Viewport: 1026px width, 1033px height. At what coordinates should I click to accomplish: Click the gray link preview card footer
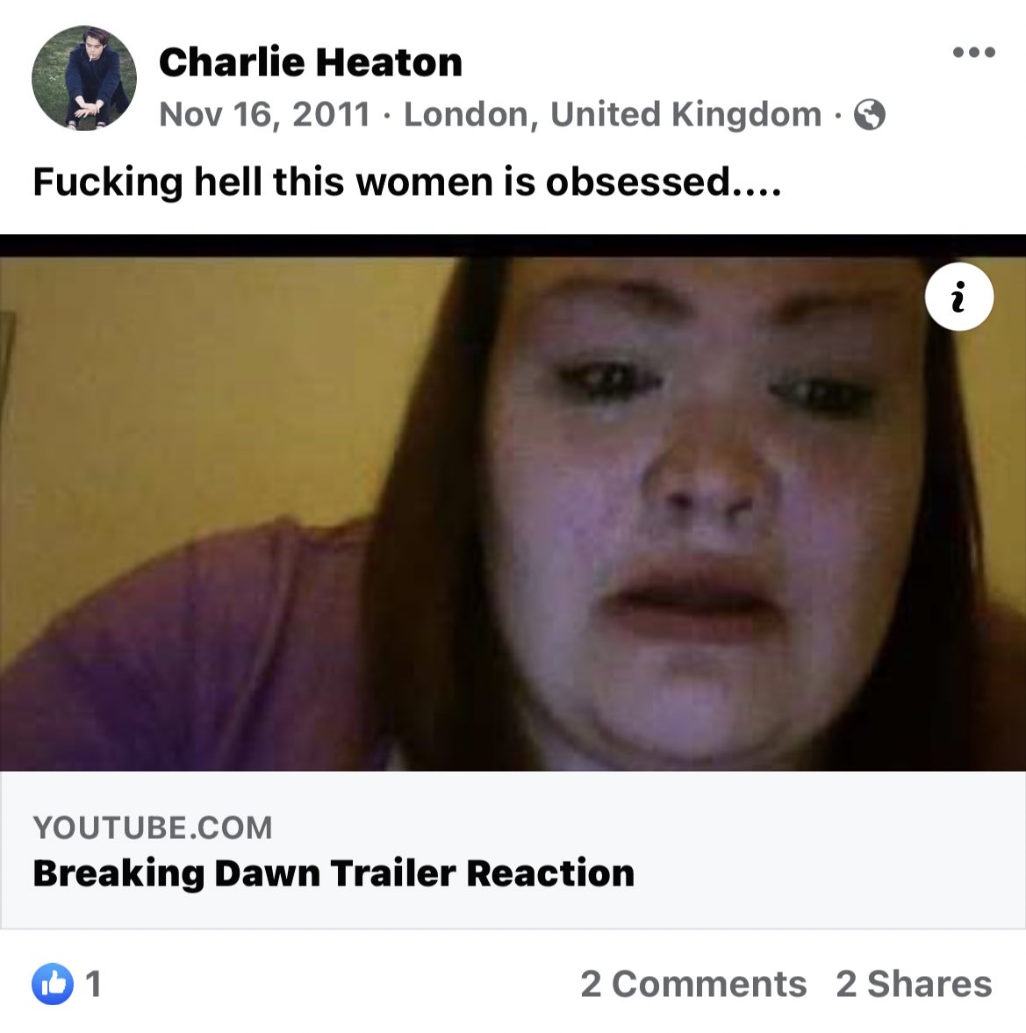(x=513, y=850)
